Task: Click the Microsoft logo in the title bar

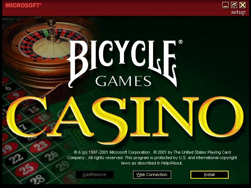Action: (23, 5)
